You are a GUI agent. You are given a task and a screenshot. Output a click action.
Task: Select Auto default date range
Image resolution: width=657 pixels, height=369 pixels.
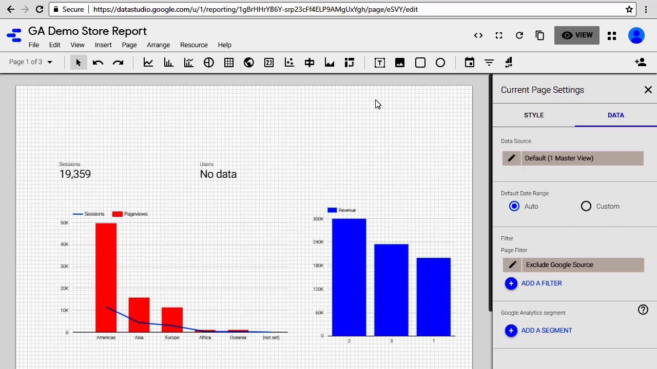[x=514, y=206]
